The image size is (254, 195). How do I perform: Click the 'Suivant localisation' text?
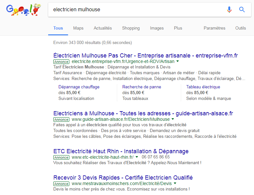click(x=76, y=98)
